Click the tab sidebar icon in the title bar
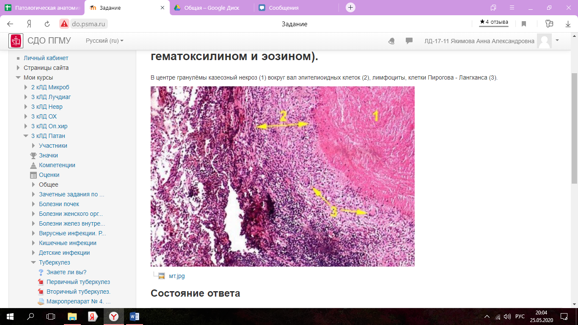This screenshot has width=578, height=325. 493,8
